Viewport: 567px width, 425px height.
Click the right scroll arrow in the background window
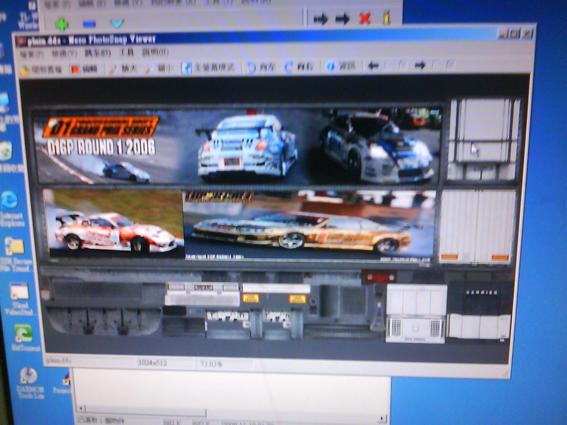(382, 419)
